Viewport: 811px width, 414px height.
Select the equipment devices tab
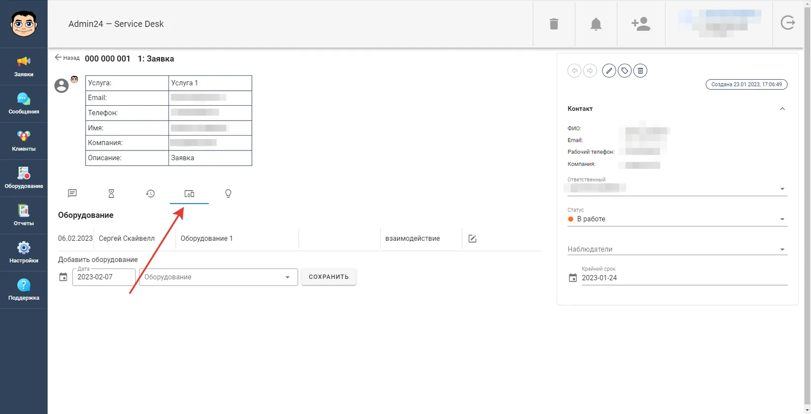coord(189,193)
